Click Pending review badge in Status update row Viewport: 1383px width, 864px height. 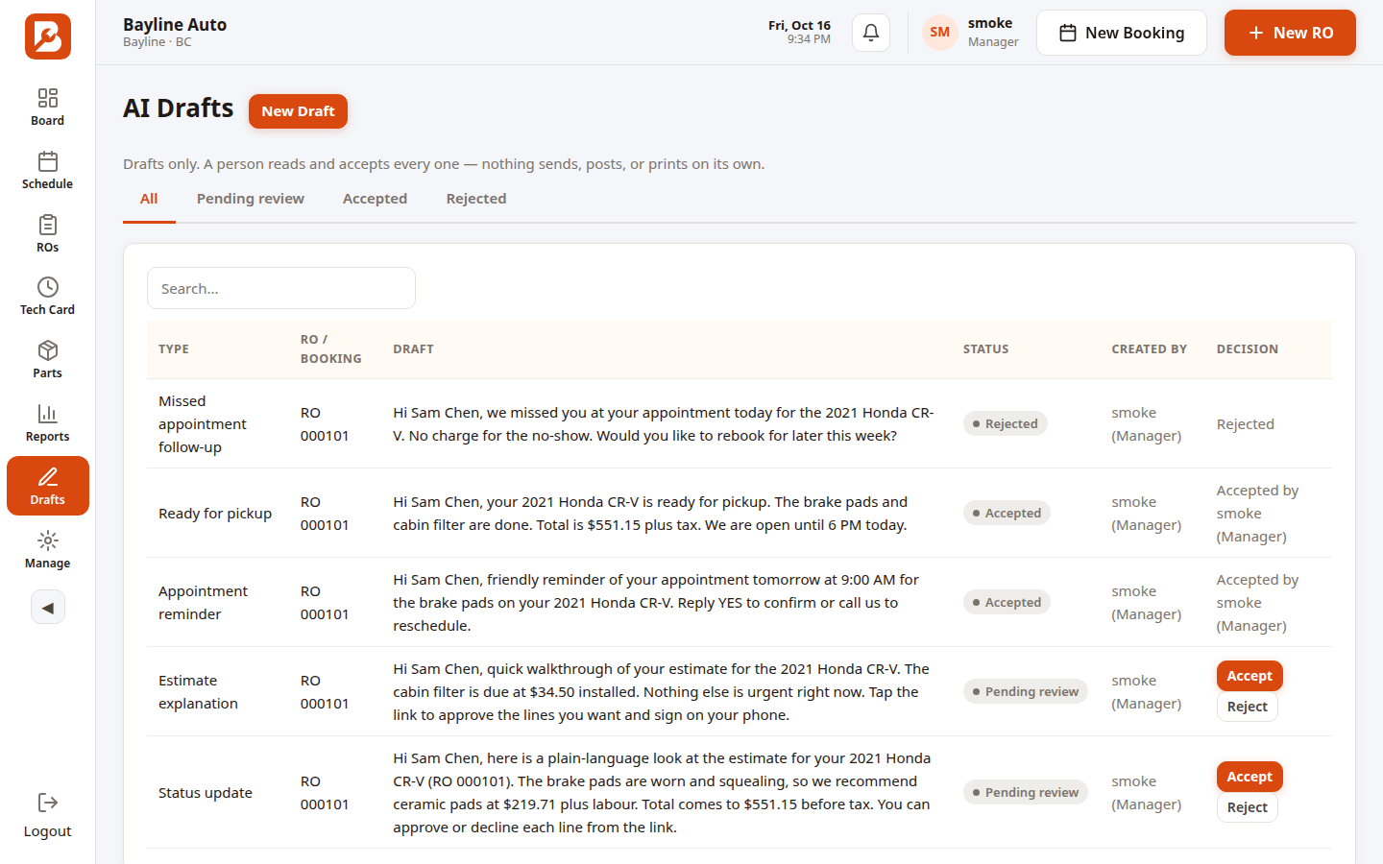(x=1026, y=792)
